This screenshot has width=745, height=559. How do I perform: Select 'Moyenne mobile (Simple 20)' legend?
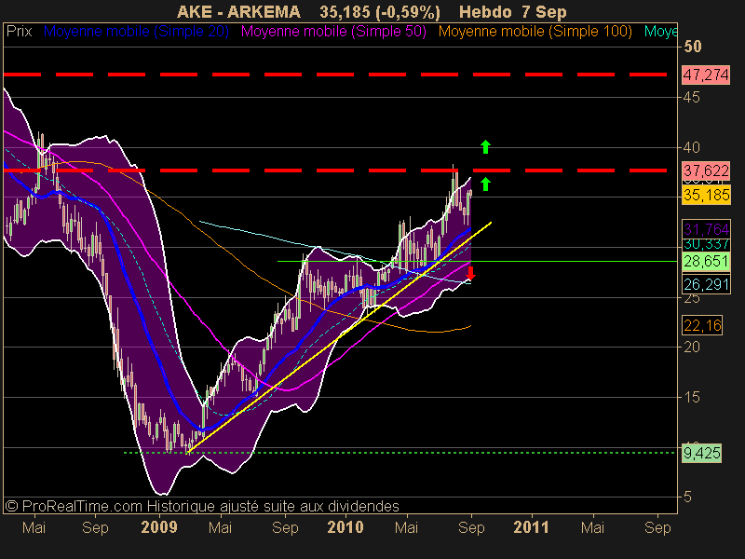pyautogui.click(x=136, y=32)
